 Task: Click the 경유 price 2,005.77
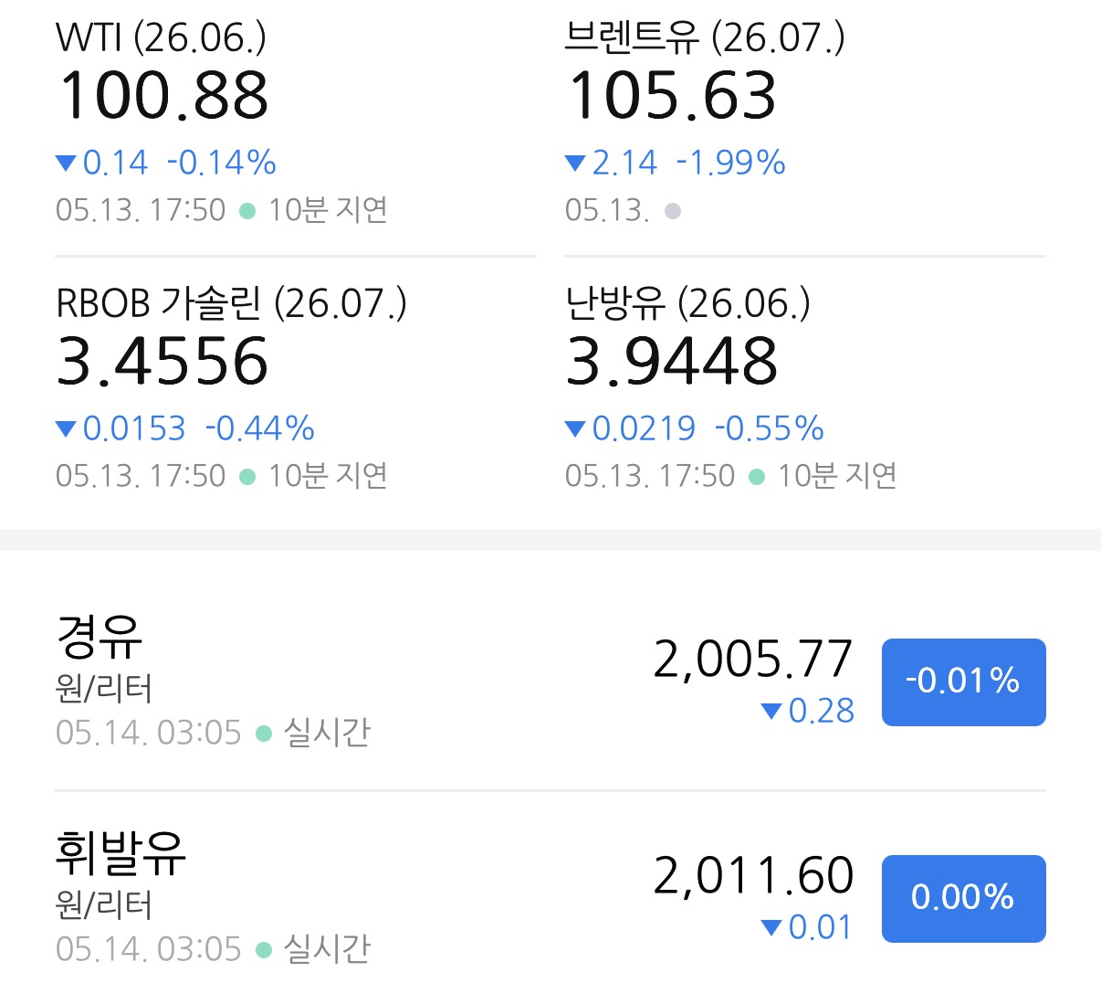[753, 660]
